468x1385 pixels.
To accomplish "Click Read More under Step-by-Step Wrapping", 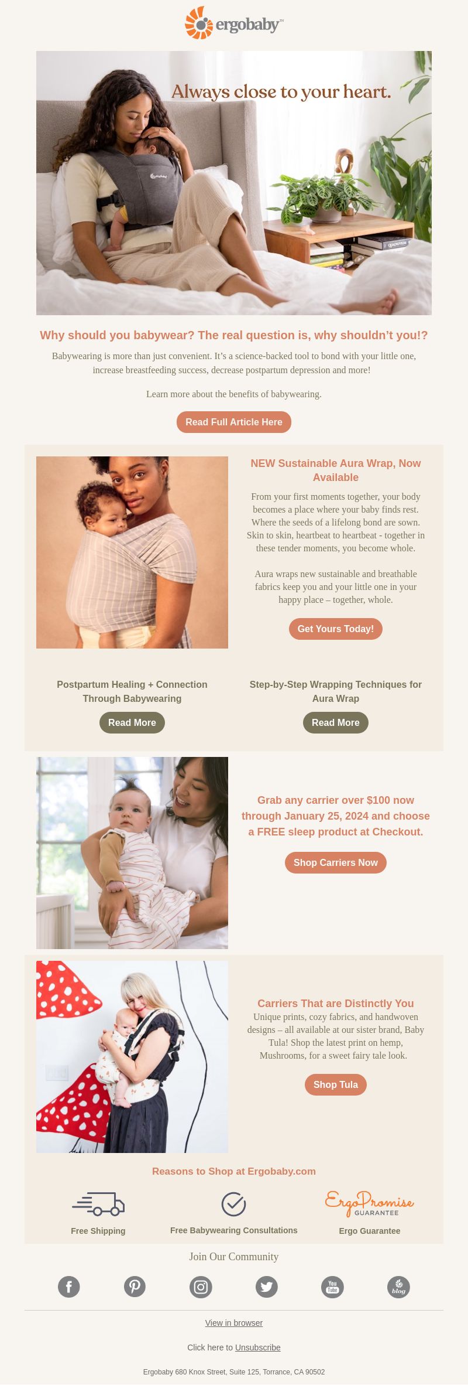I will (x=336, y=722).
